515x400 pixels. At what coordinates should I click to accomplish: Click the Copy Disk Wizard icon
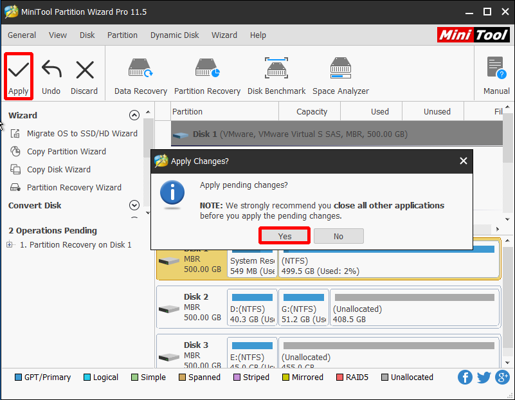(15, 170)
